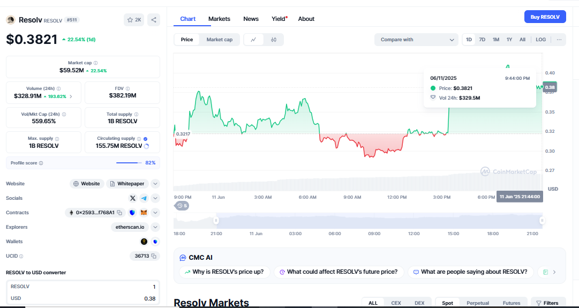The image size is (579, 308).
Task: Copy the UCID 36713 value
Action: coord(154,256)
